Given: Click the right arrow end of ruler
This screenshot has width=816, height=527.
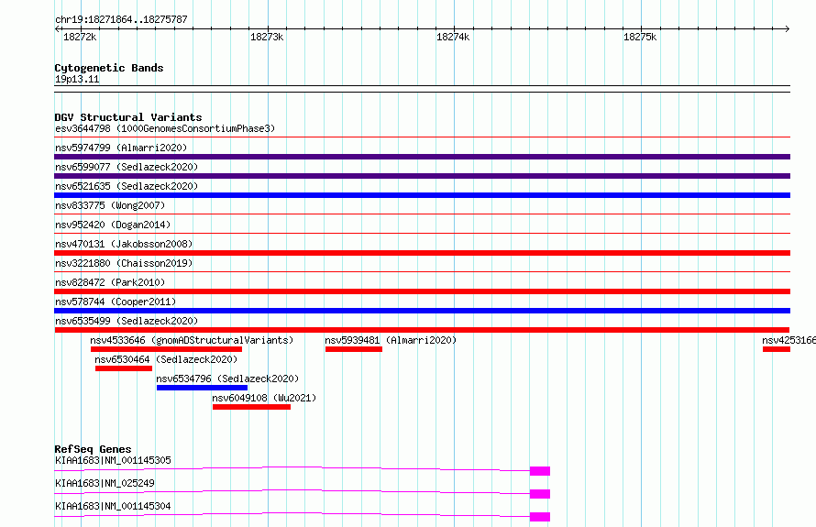Looking at the screenshot, I should [788, 28].
